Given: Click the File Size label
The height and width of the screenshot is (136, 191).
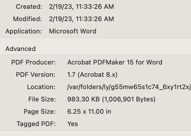Looking at the screenshot, I should pos(42,99).
